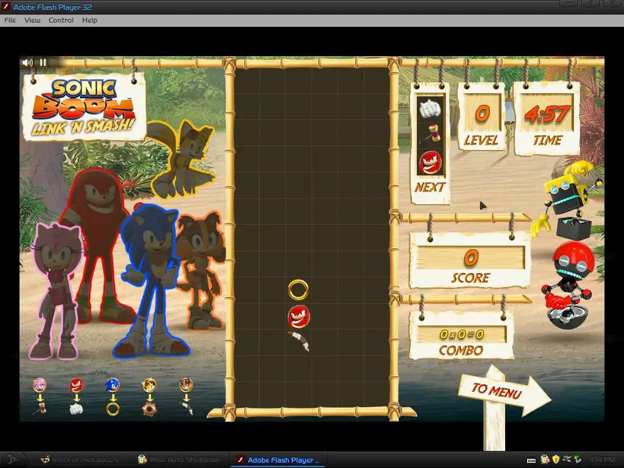Mute the game sound speaker icon
The width and height of the screenshot is (624, 468).
coord(27,63)
